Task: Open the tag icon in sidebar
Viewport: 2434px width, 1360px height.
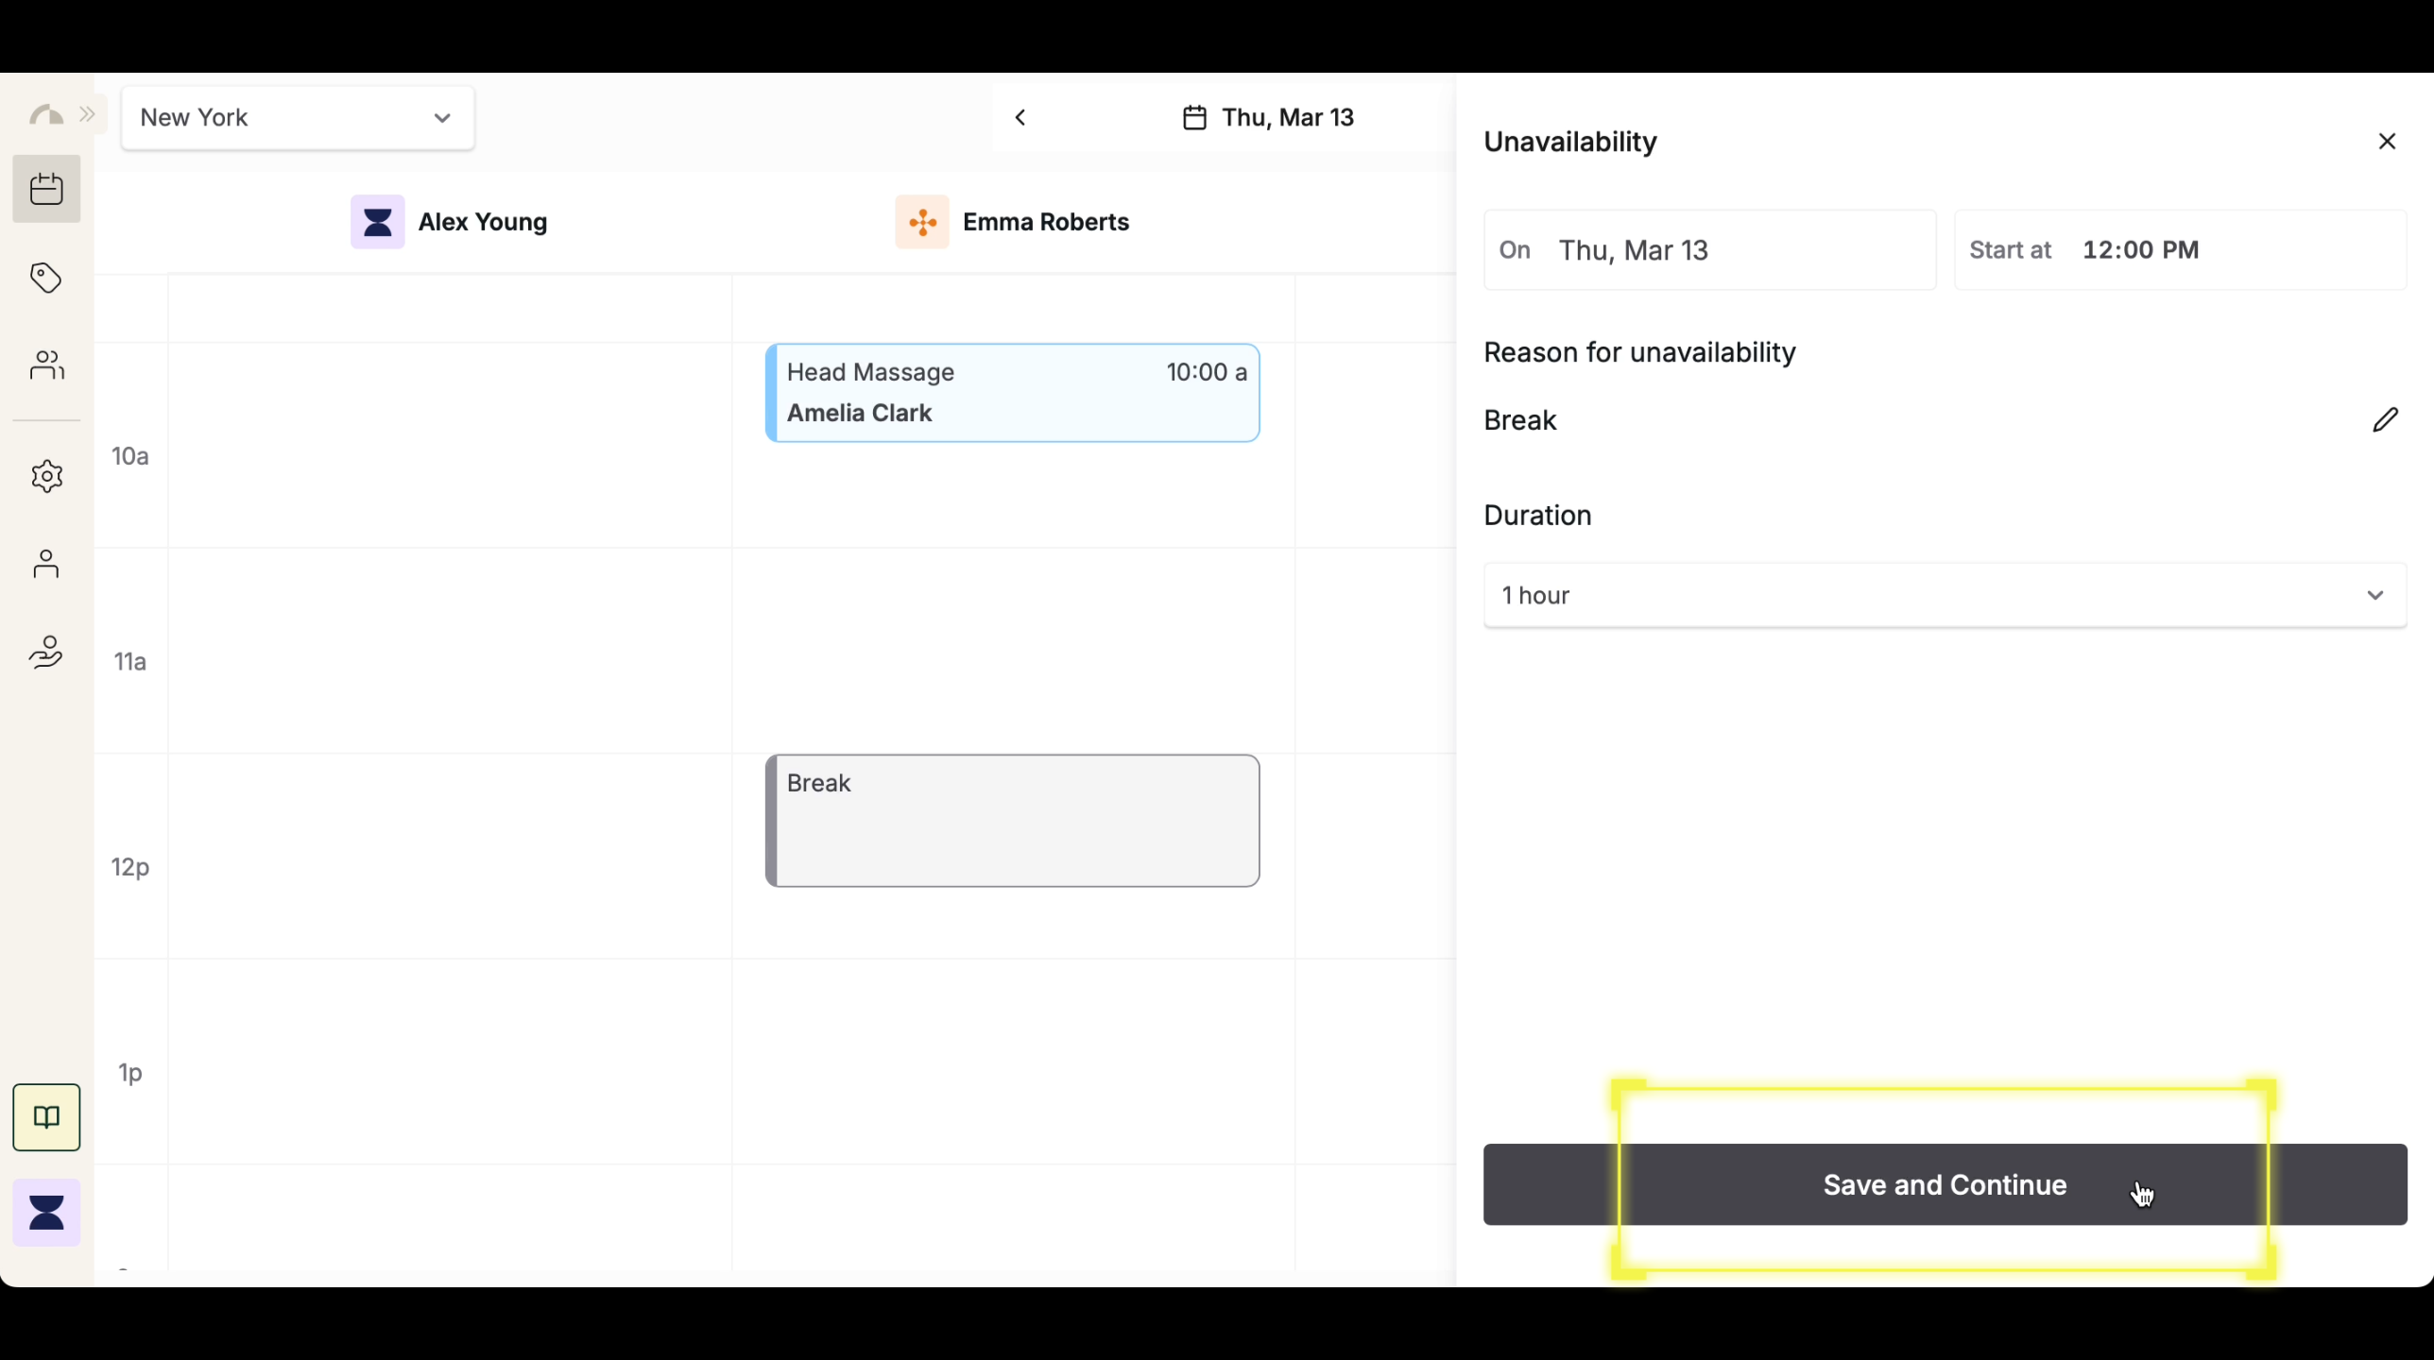Action: click(x=46, y=278)
